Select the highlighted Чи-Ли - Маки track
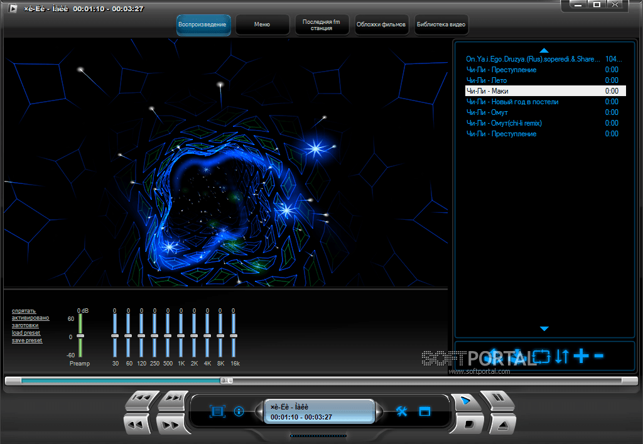Screen dimensions: 643x444 coord(546,91)
